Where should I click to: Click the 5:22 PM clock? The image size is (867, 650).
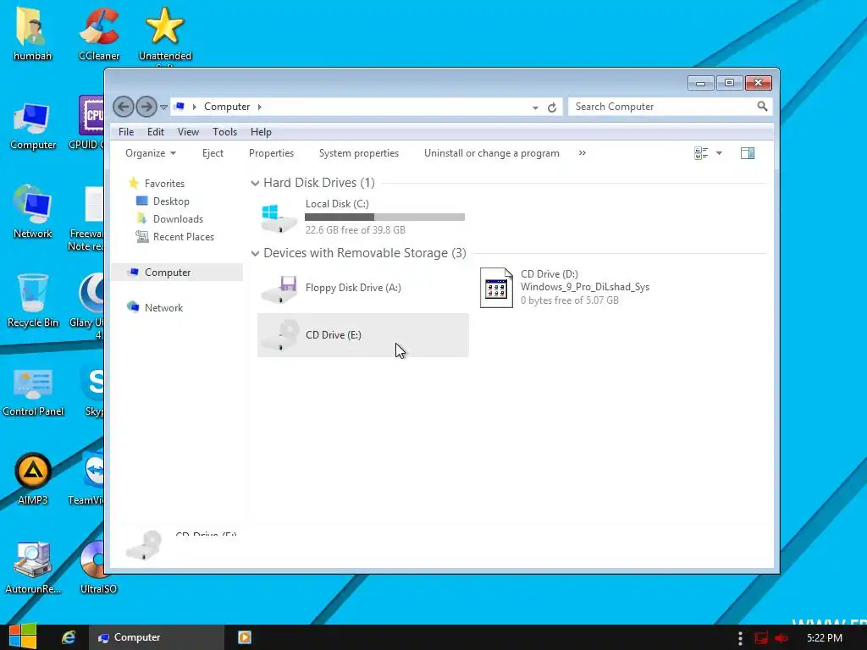825,638
